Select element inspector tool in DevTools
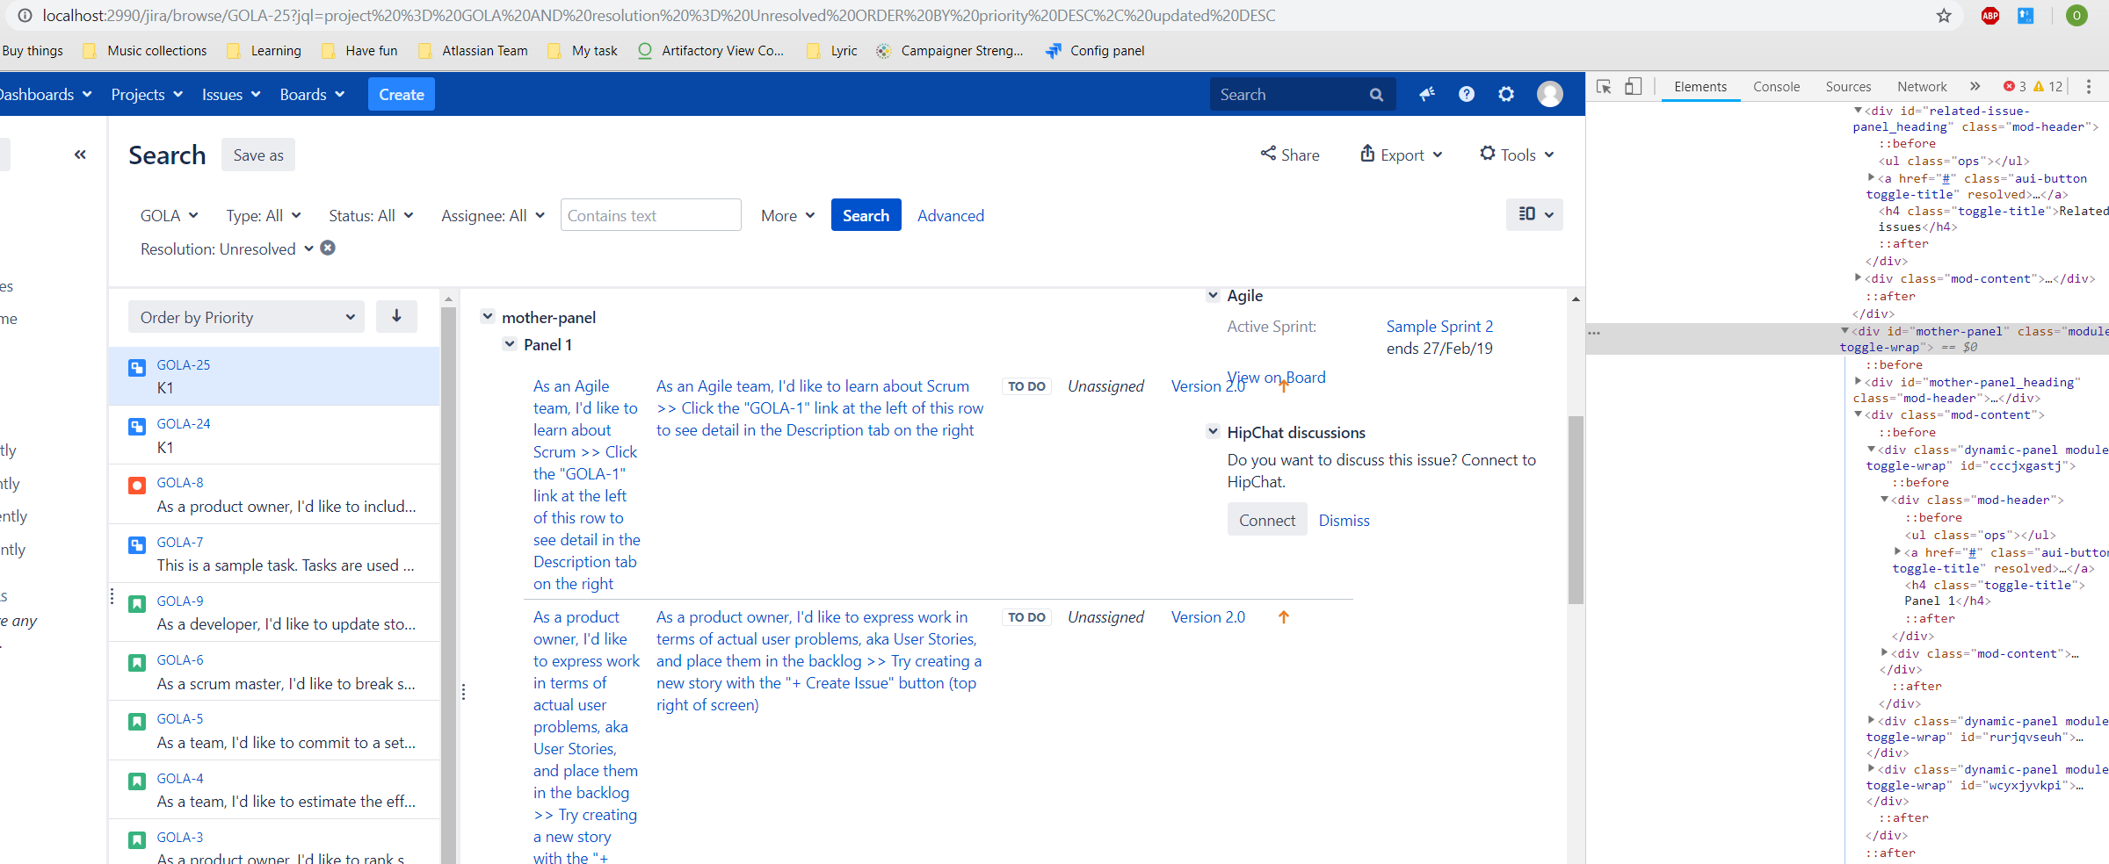Image resolution: width=2109 pixels, height=864 pixels. (x=1604, y=86)
